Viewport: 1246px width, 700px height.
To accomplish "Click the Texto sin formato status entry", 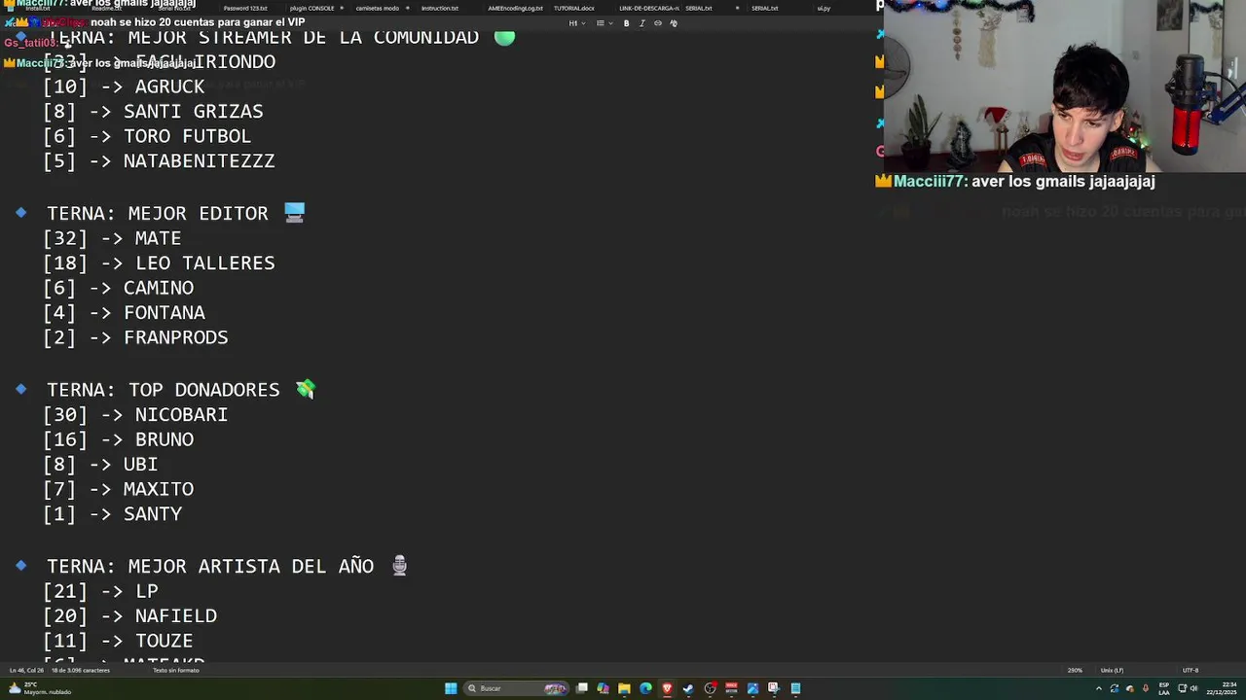I will [x=176, y=670].
